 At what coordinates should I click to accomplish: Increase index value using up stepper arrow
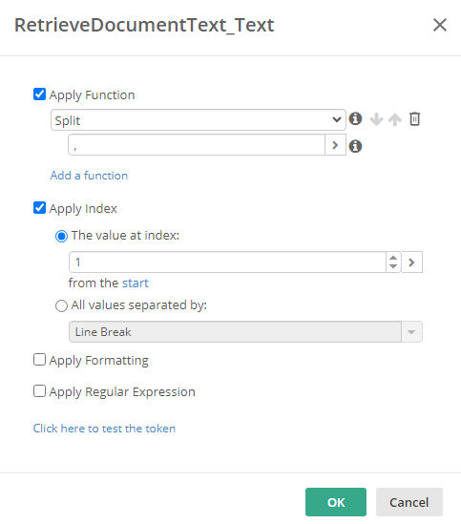tap(393, 258)
